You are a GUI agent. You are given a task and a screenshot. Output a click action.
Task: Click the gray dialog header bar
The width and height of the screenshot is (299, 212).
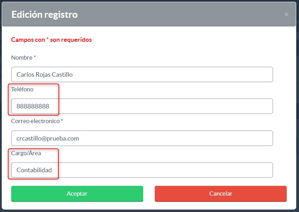coord(149,14)
